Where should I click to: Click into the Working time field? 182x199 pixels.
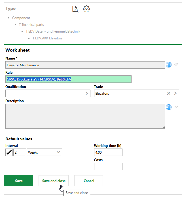click(x=108, y=152)
